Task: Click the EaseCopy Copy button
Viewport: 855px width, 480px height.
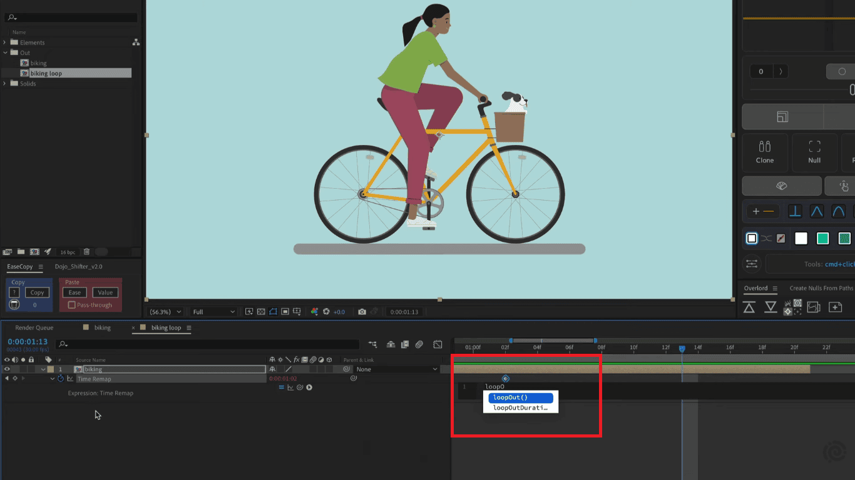Action: (x=38, y=292)
